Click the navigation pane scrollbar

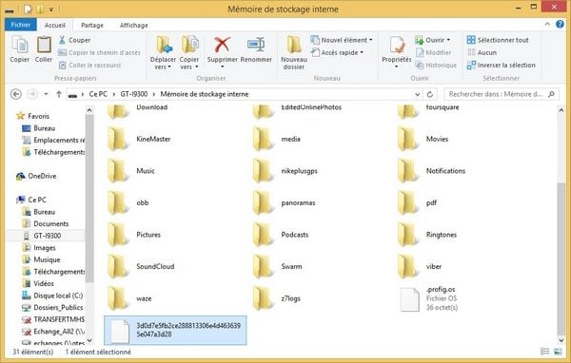89,199
